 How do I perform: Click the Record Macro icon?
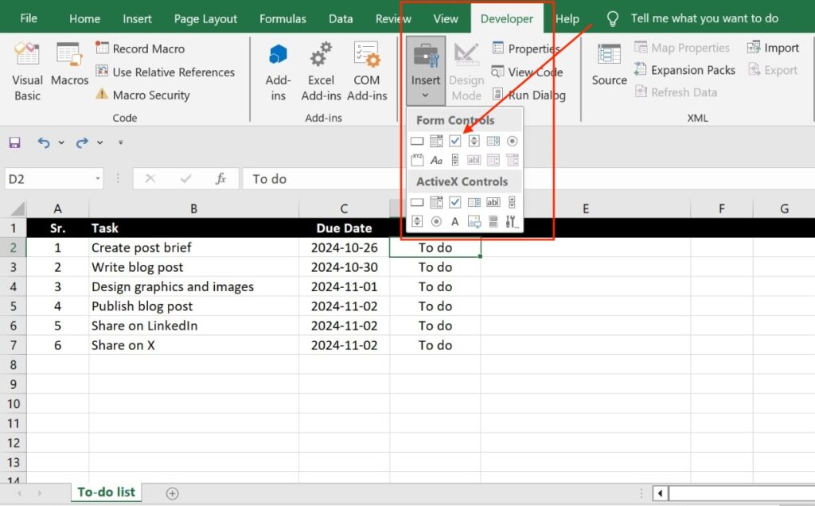pyautogui.click(x=104, y=48)
